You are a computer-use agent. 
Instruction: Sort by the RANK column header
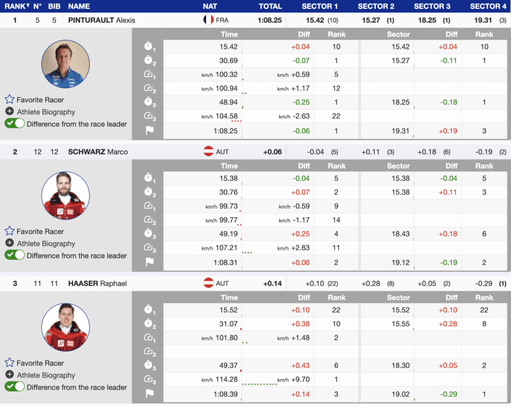(x=16, y=6)
